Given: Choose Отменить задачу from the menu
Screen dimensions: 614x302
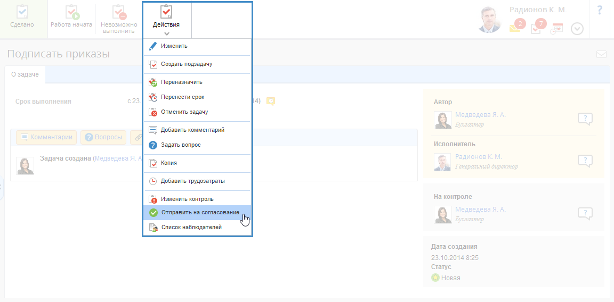Looking at the screenshot, I should coord(184,112).
